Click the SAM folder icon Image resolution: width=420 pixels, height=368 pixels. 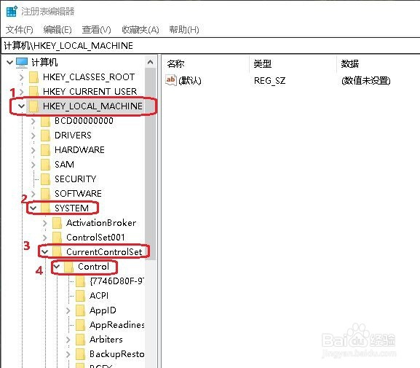point(45,165)
